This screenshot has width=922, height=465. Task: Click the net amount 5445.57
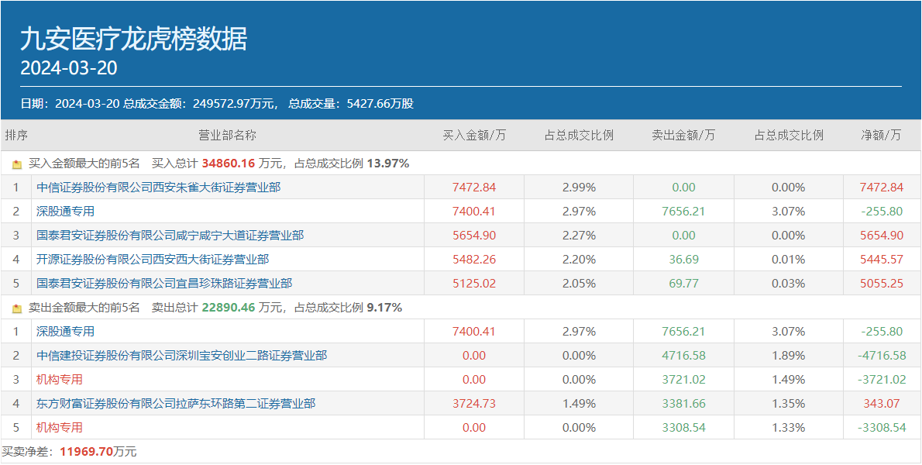[881, 260]
